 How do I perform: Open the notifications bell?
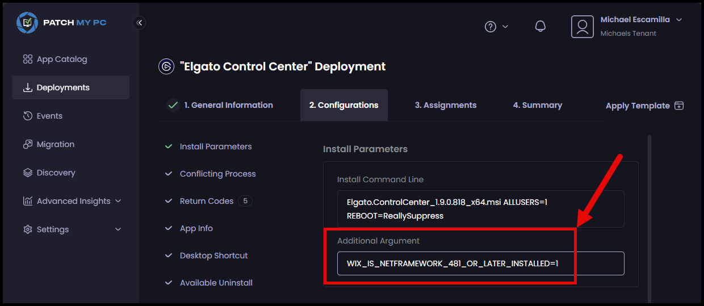tap(540, 27)
